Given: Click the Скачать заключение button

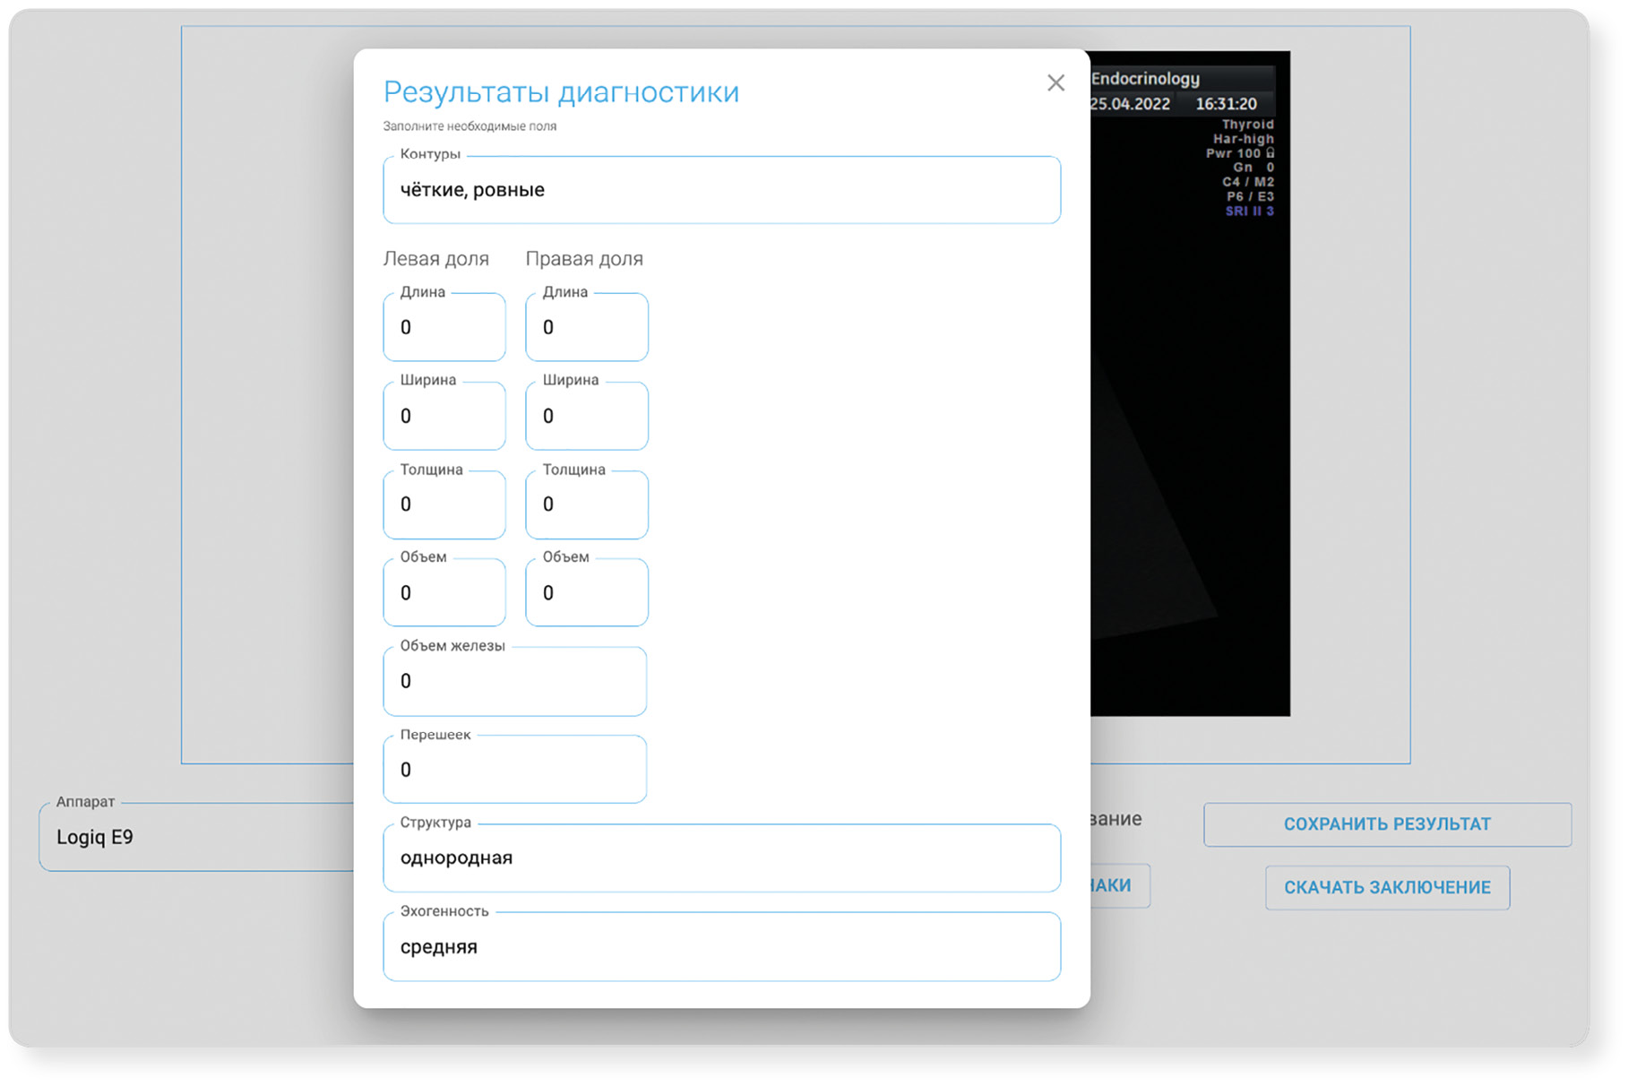Looking at the screenshot, I should pos(1387,887).
